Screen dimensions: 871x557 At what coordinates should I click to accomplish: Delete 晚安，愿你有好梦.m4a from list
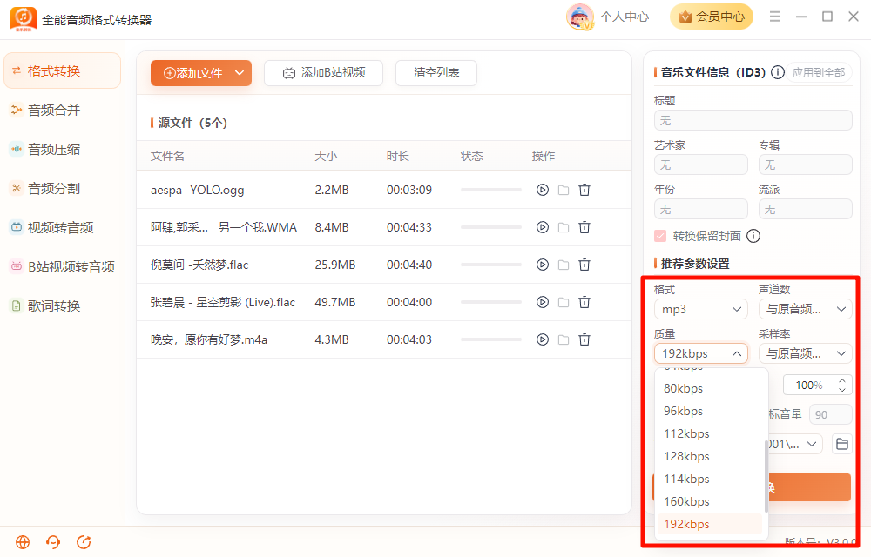(584, 339)
